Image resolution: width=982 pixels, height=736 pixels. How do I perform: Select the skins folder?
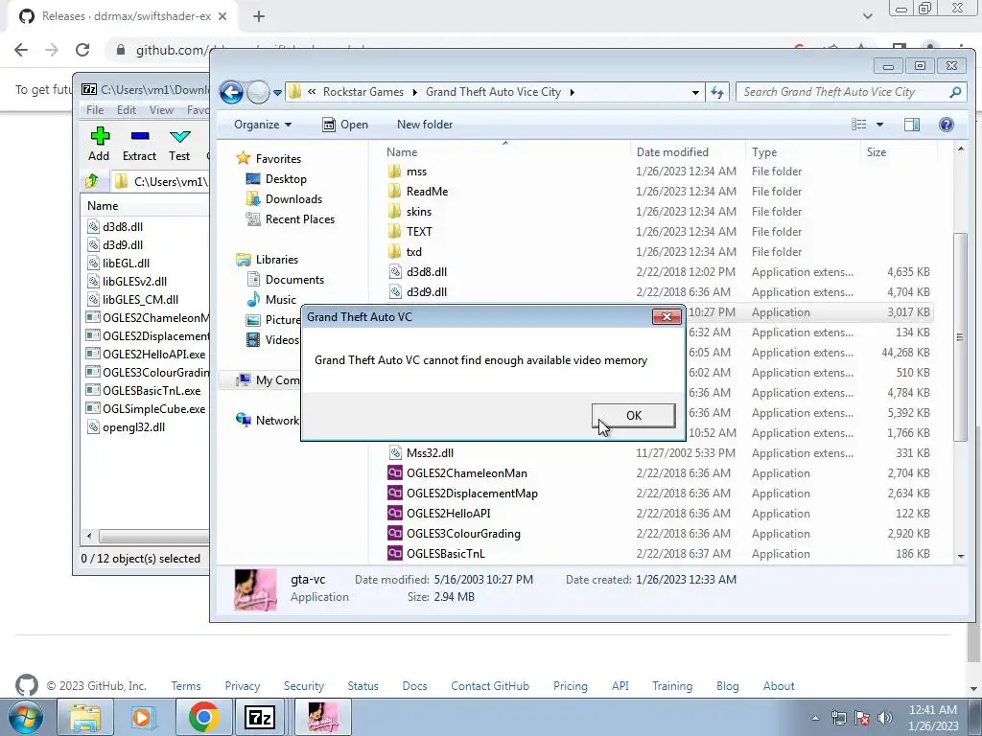tap(419, 212)
